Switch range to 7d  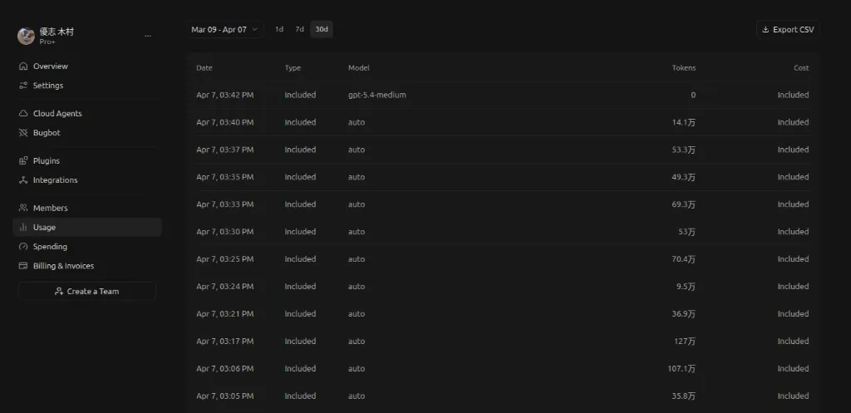click(x=299, y=30)
